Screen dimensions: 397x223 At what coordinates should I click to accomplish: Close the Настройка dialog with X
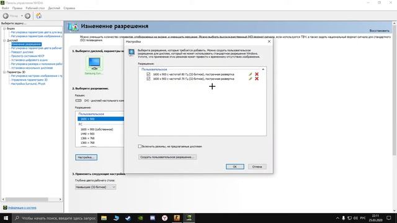tap(269, 42)
